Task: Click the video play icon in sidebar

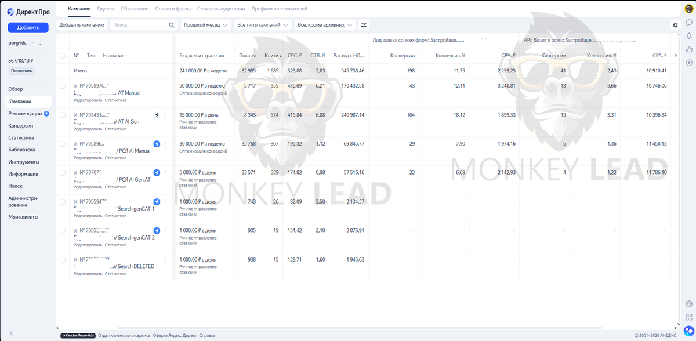Action: [689, 63]
